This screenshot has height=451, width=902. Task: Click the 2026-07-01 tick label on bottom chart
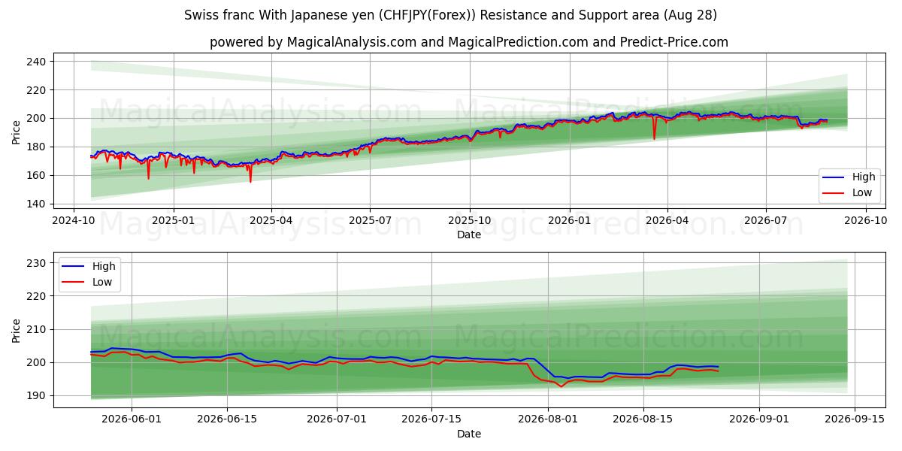point(336,419)
